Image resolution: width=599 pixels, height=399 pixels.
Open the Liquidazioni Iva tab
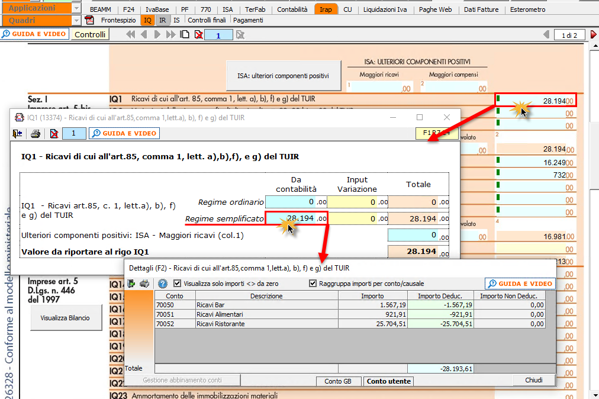(x=385, y=9)
